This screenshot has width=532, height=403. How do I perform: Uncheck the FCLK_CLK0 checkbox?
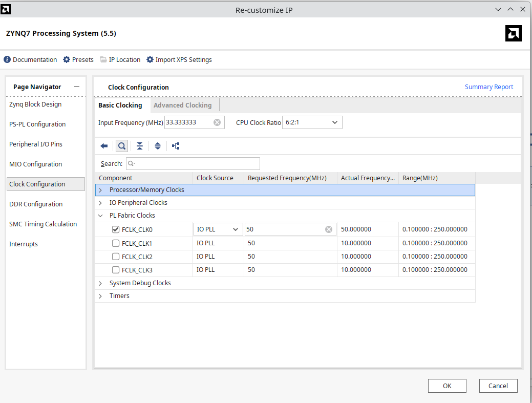tap(116, 229)
